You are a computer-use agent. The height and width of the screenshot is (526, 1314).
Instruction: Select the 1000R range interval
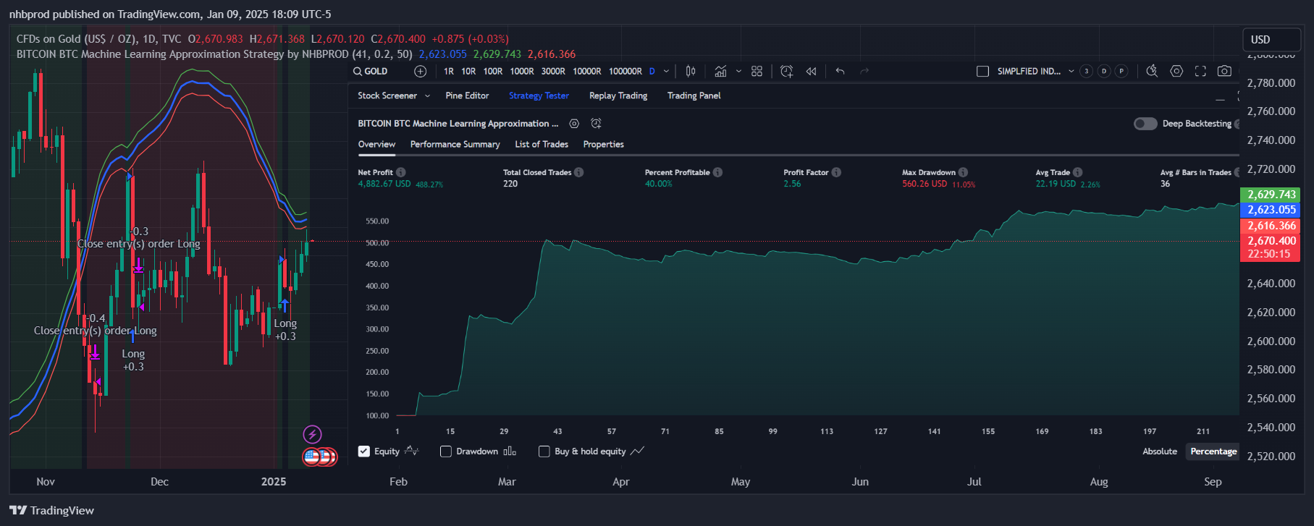pos(522,71)
